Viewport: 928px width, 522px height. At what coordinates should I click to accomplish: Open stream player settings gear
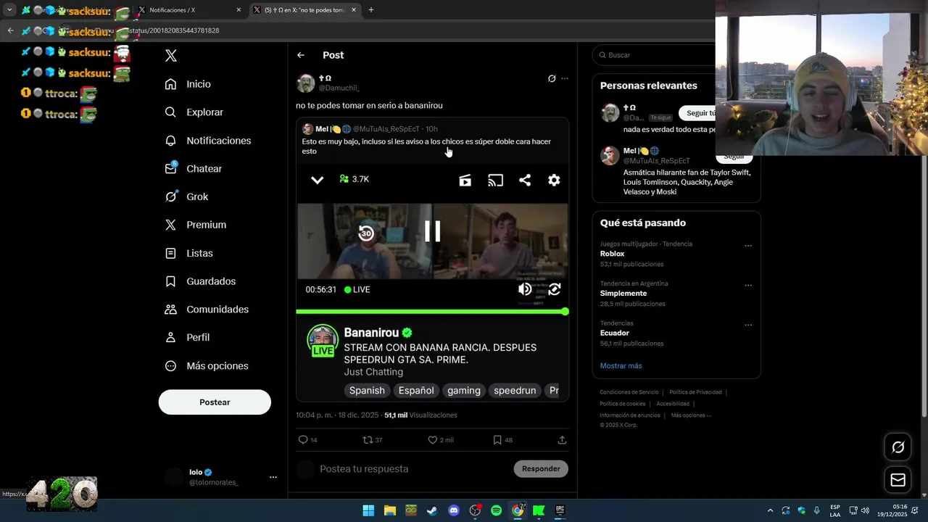pos(554,181)
